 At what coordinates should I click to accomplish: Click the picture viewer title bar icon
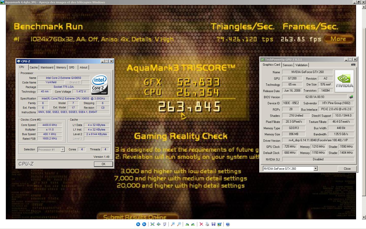click(2, 2)
